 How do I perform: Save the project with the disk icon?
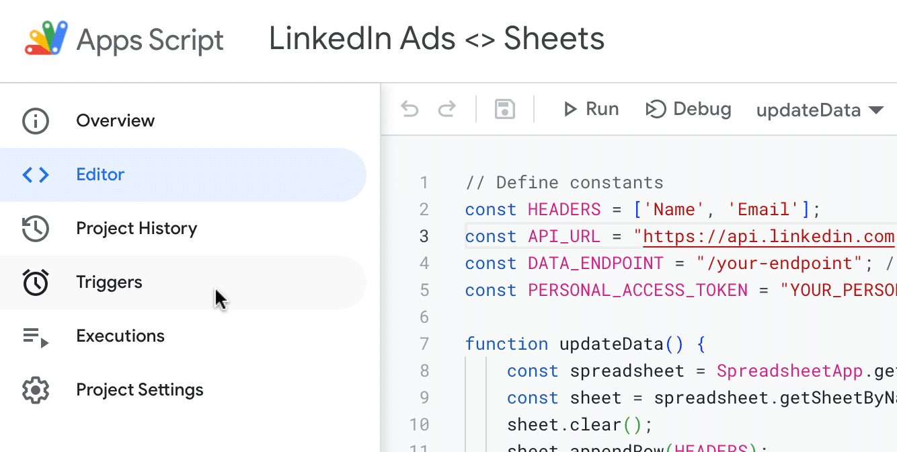coord(505,109)
